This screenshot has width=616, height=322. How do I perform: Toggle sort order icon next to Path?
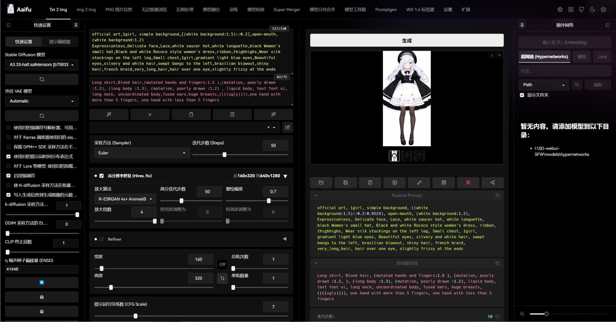577,85
